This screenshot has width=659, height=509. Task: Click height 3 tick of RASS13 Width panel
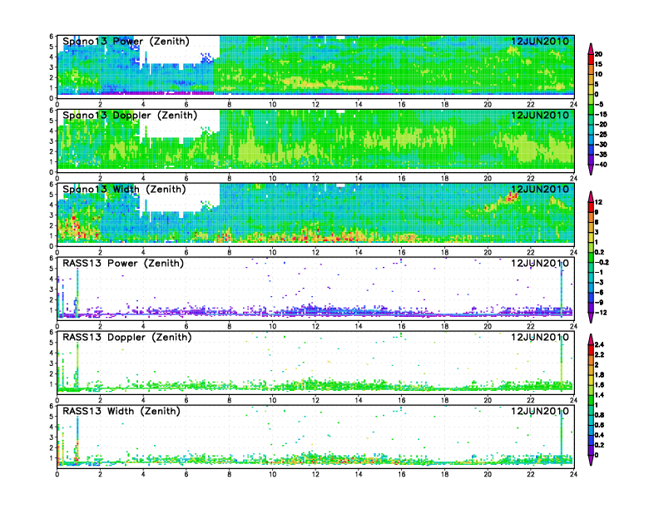coord(52,437)
